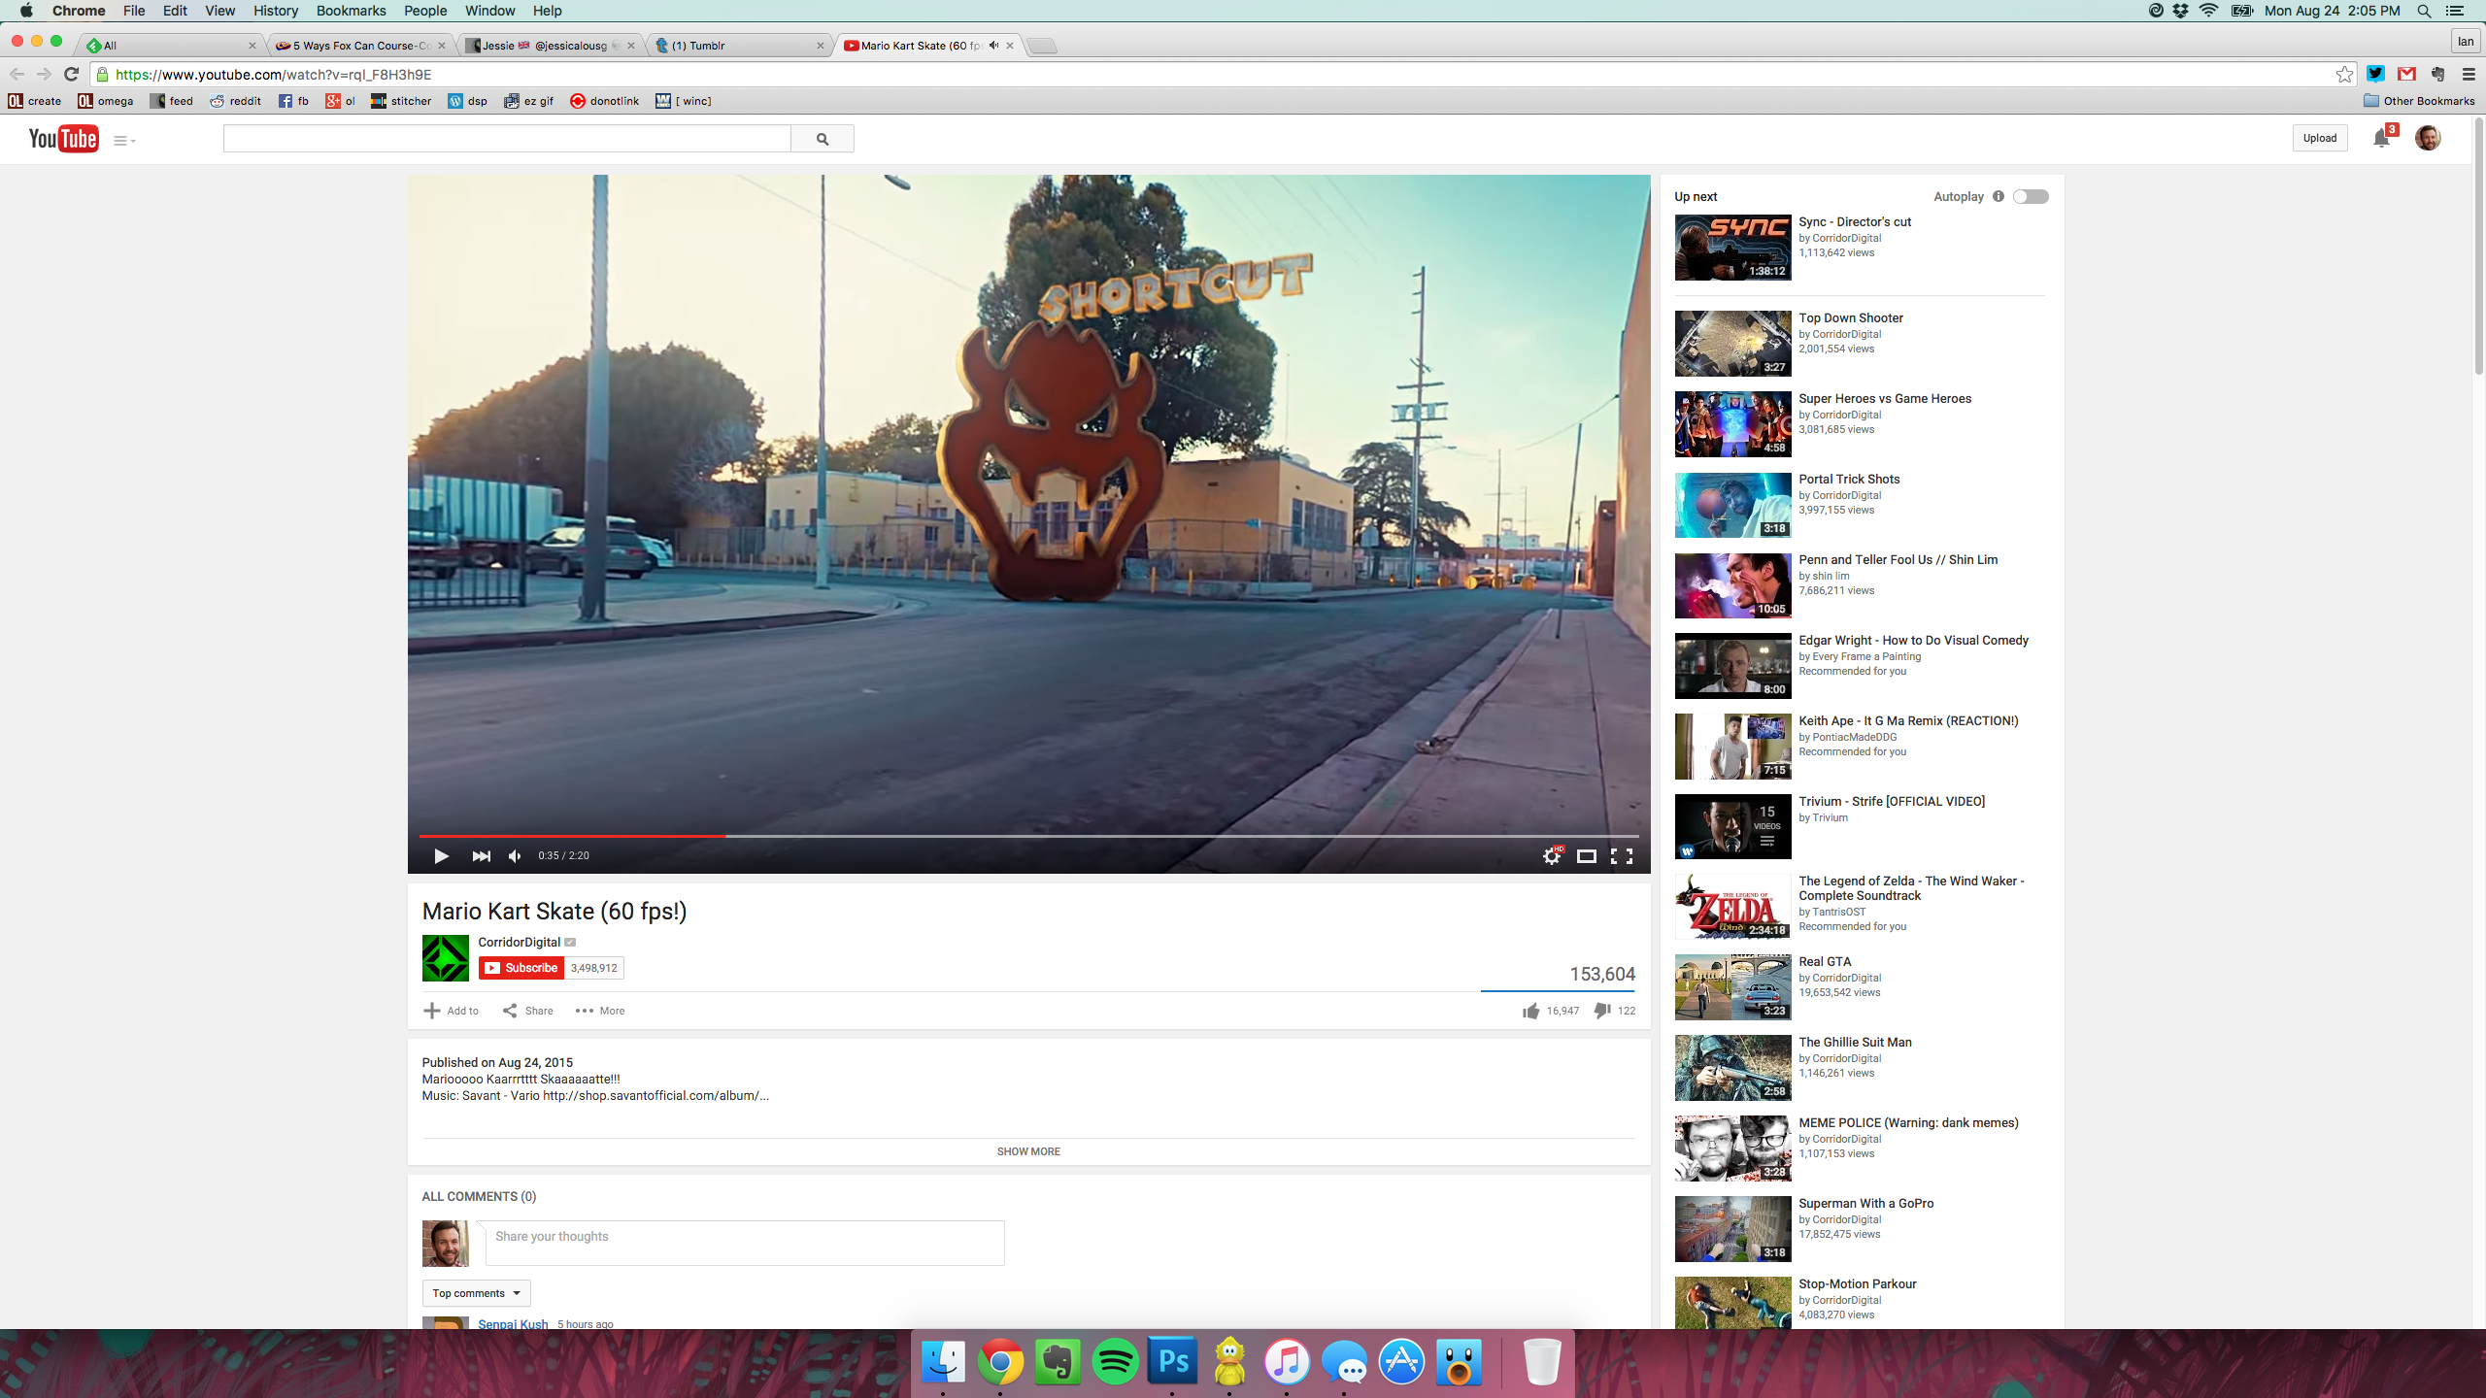Open Photoshop from the Dock
Image resolution: width=2486 pixels, height=1398 pixels.
tap(1172, 1362)
